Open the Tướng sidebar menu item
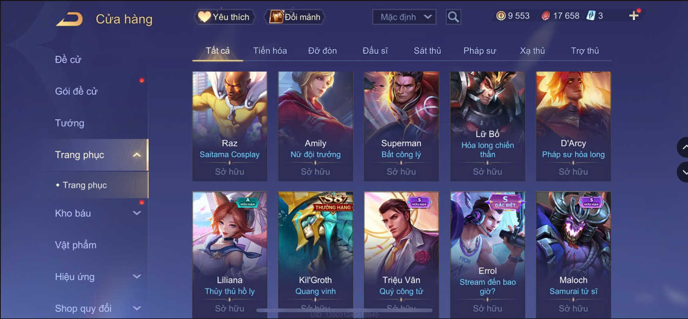688x319 pixels. point(70,123)
